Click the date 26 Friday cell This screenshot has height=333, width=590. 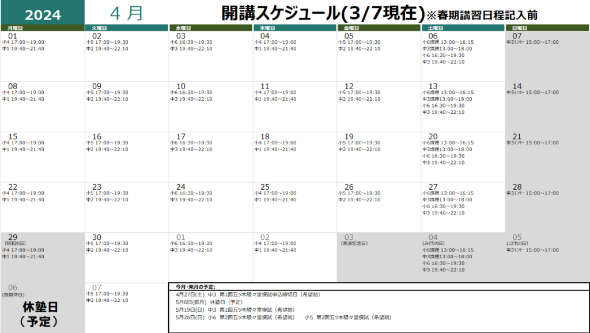379,207
